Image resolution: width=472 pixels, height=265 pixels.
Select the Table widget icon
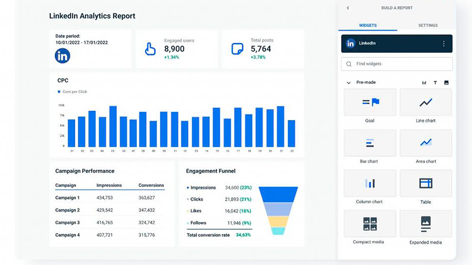[425, 183]
